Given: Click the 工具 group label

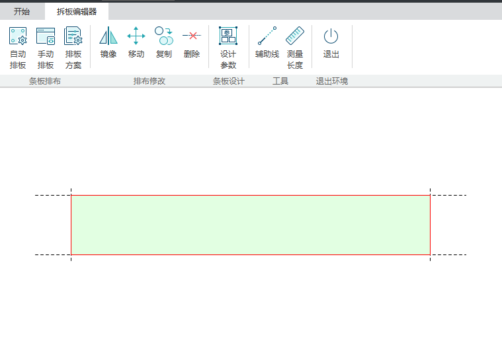Looking at the screenshot, I should tap(280, 81).
